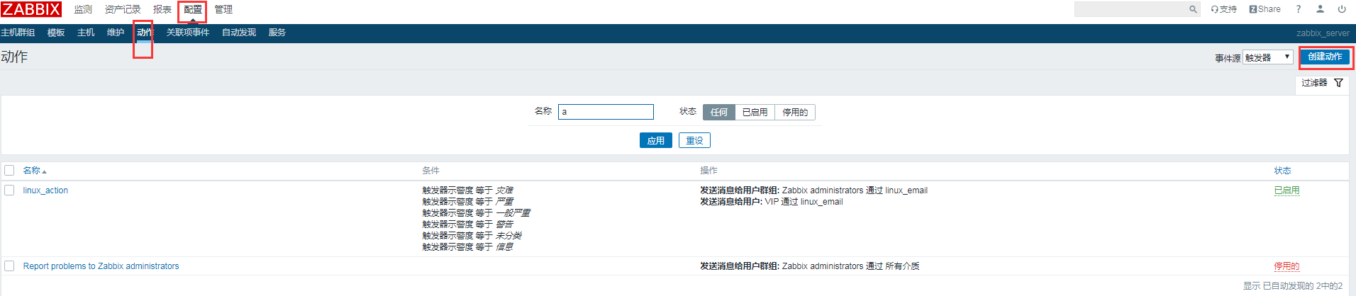Open Report problems to Zabbix administrators
1356x296 pixels.
(x=101, y=266)
